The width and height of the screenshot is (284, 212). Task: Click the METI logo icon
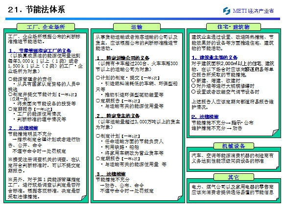click(x=226, y=11)
